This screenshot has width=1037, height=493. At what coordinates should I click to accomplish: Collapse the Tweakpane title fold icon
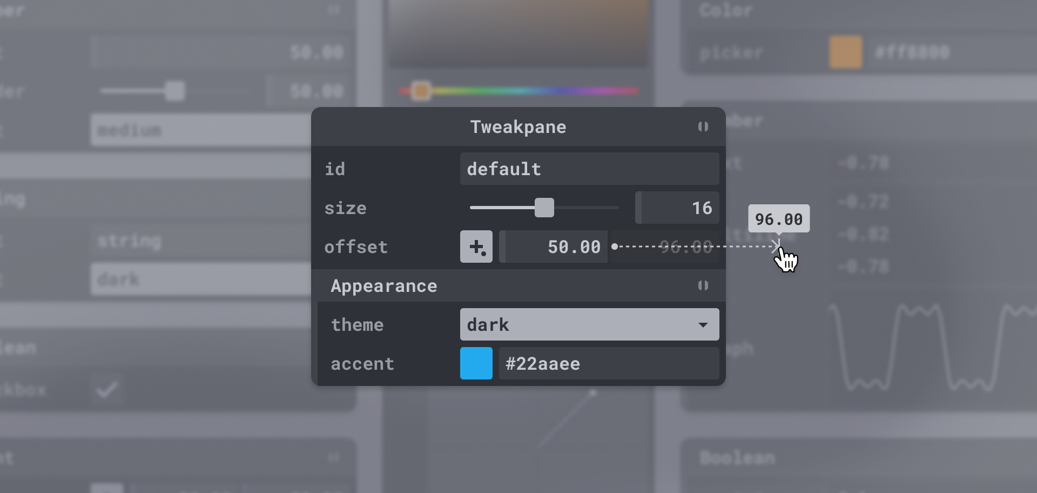(x=703, y=126)
